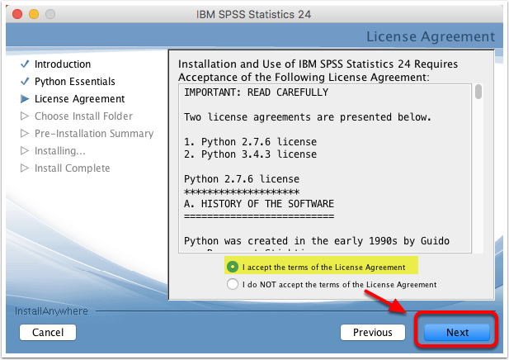
Task: Select License Agreement step in sidebar
Action: 79,99
